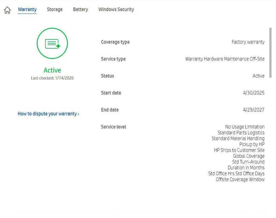Image resolution: width=276 pixels, height=218 pixels.
Task: Select the 4/30/2025 start date value
Action: [254, 93]
